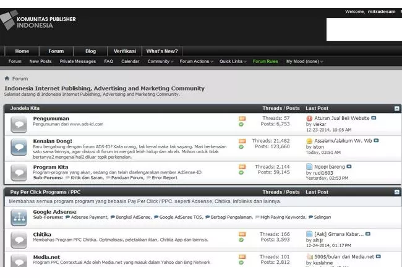Click the home icon in breadcrumb
Image resolution: width=402 pixels, height=278 pixels.
[7, 78]
